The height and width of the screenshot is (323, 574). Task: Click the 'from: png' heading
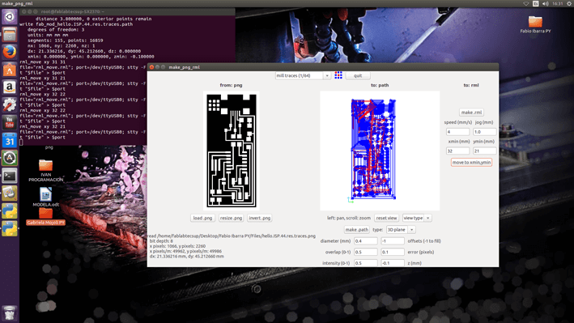(x=231, y=85)
